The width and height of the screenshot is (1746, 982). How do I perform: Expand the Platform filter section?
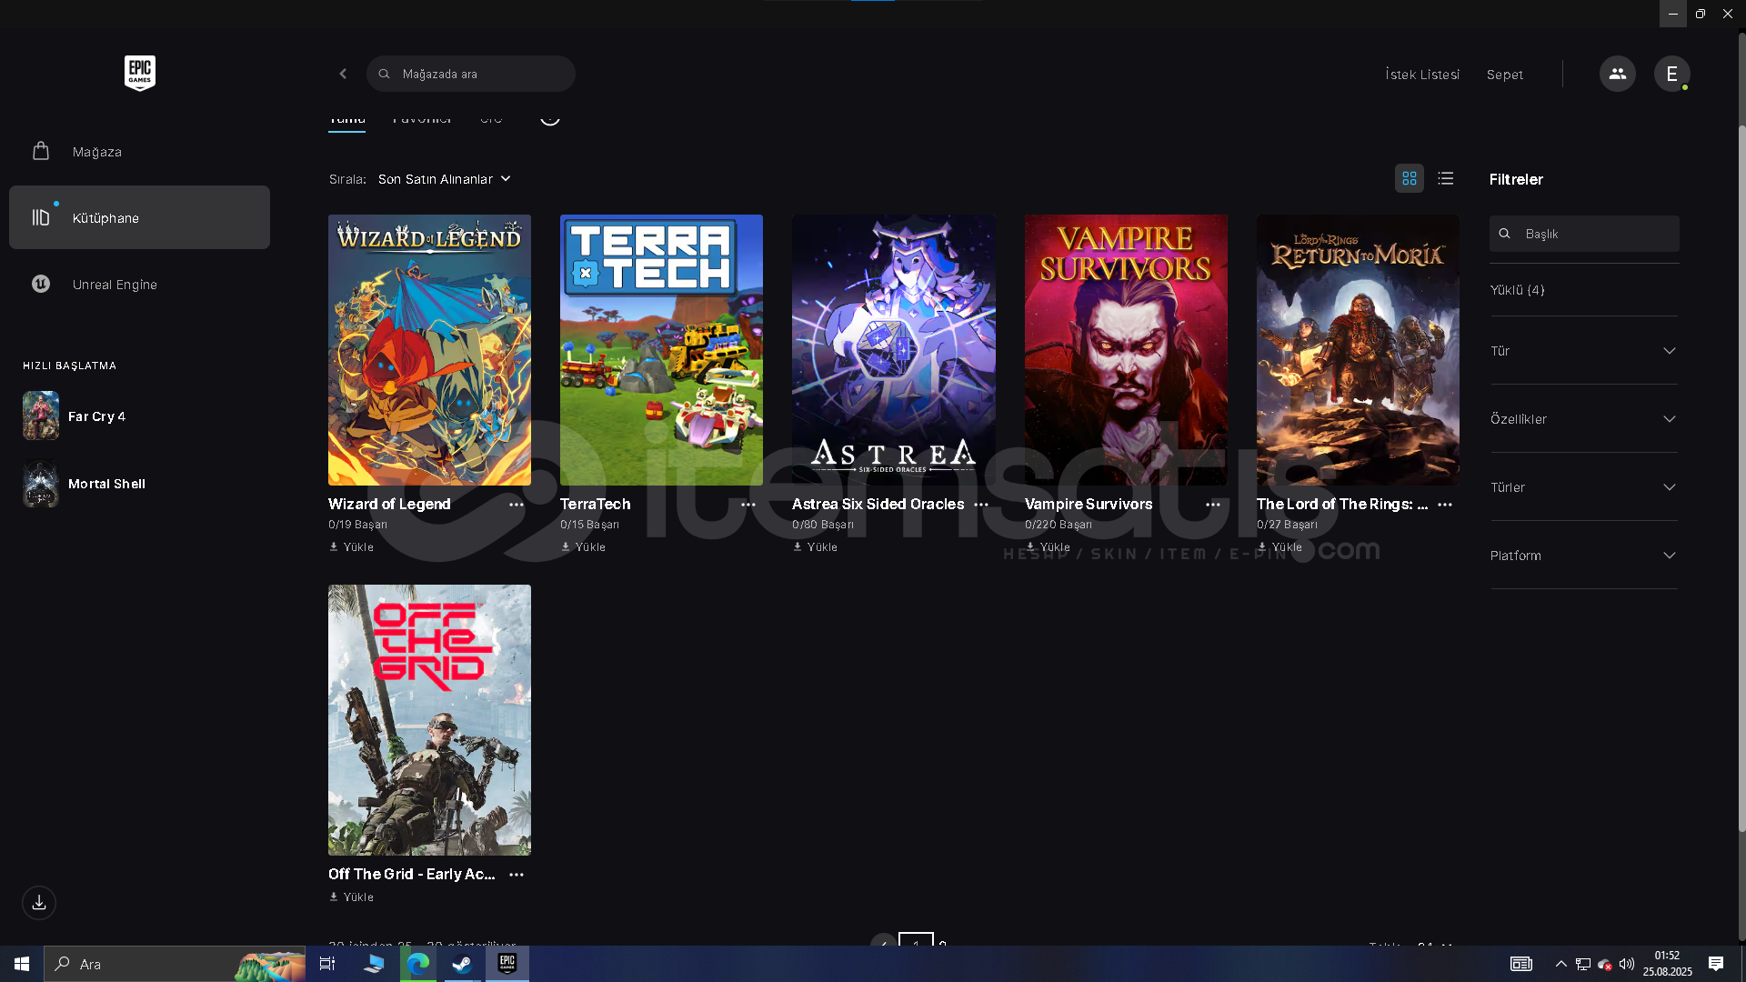coord(1583,556)
